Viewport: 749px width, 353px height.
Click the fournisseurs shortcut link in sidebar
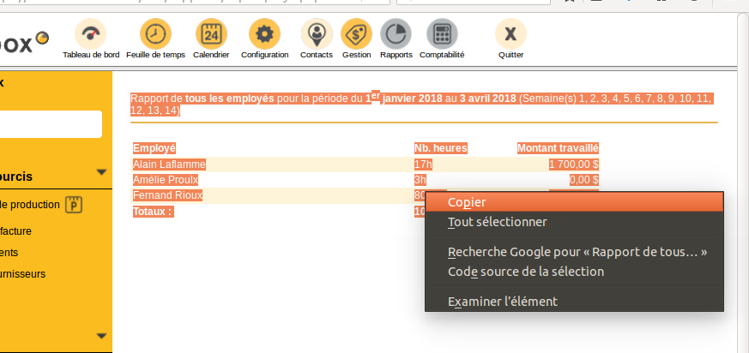tap(23, 274)
